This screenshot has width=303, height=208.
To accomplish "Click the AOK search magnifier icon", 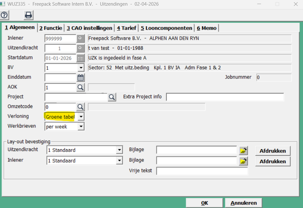I will click(81, 88).
